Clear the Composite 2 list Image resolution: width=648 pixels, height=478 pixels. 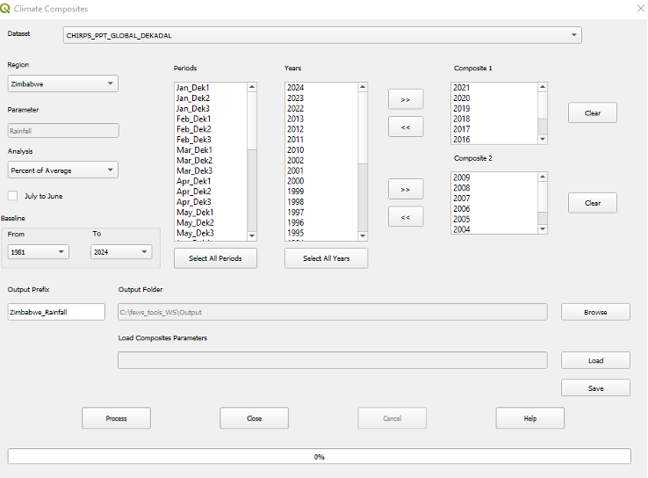(592, 203)
